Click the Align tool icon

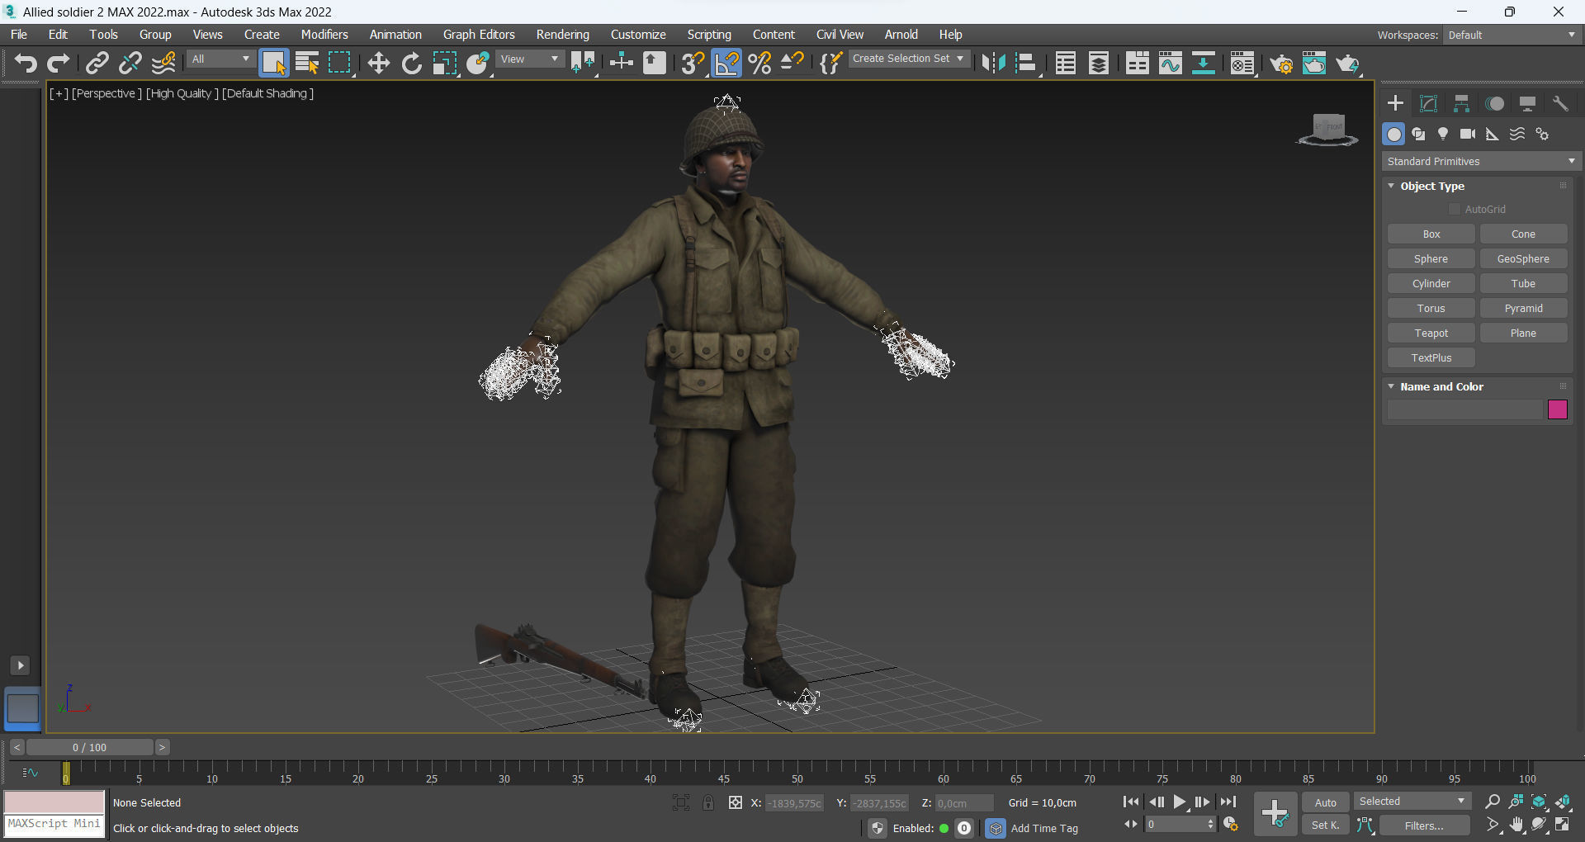pyautogui.click(x=1026, y=64)
